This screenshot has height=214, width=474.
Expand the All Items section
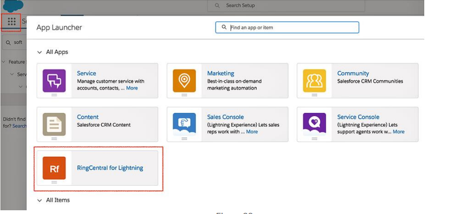39,201
